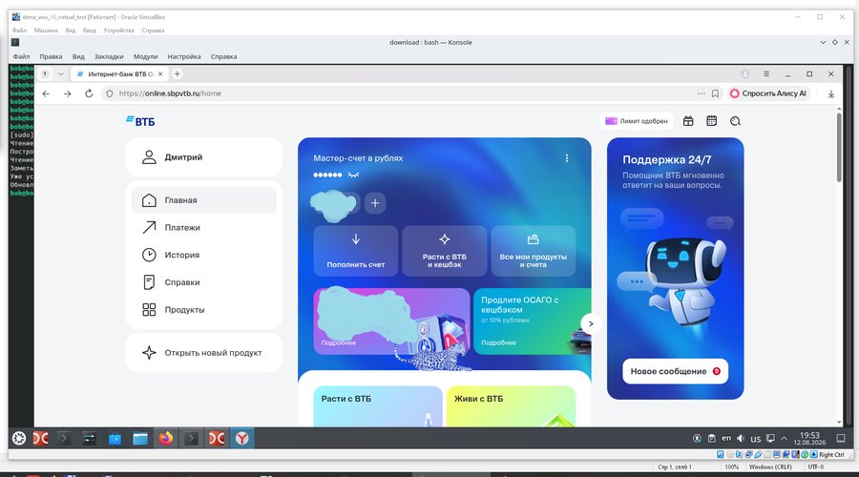Open the chat assistant icon in the VTB header
The height and width of the screenshot is (477, 859).
coord(735,121)
